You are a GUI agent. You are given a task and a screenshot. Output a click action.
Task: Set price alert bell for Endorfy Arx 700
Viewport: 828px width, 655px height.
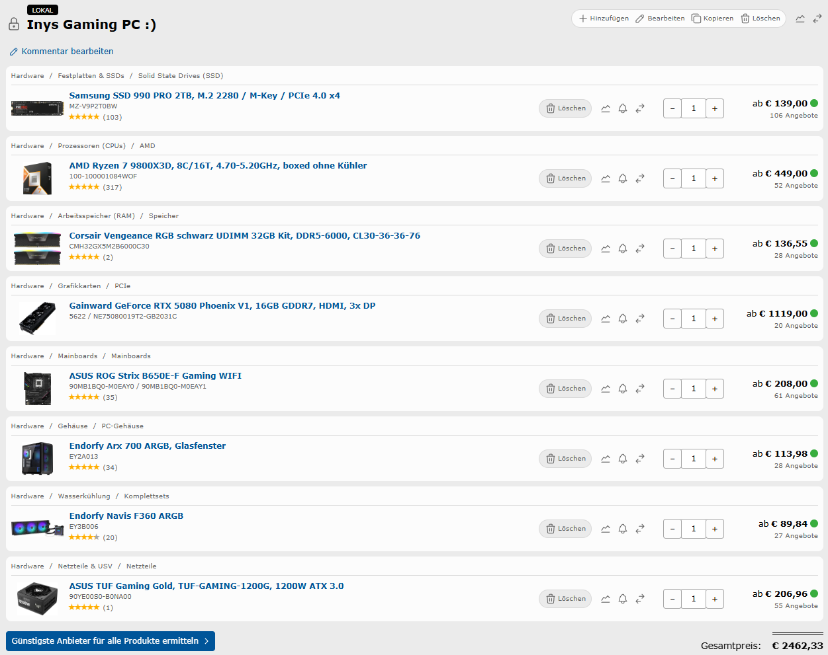(x=623, y=459)
